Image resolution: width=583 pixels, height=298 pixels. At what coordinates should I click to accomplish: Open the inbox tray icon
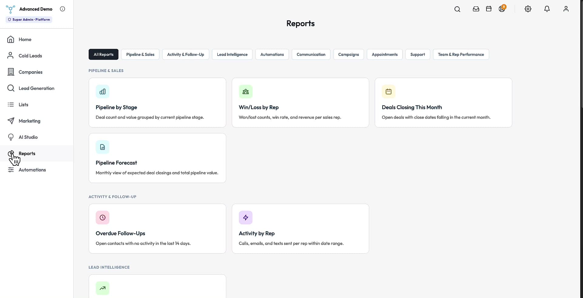[x=476, y=9]
